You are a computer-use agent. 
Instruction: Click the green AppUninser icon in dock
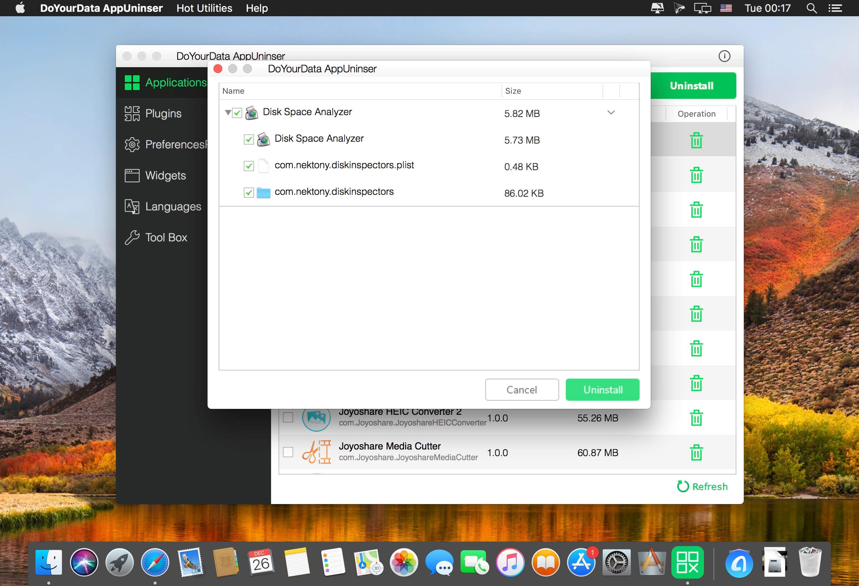(688, 562)
